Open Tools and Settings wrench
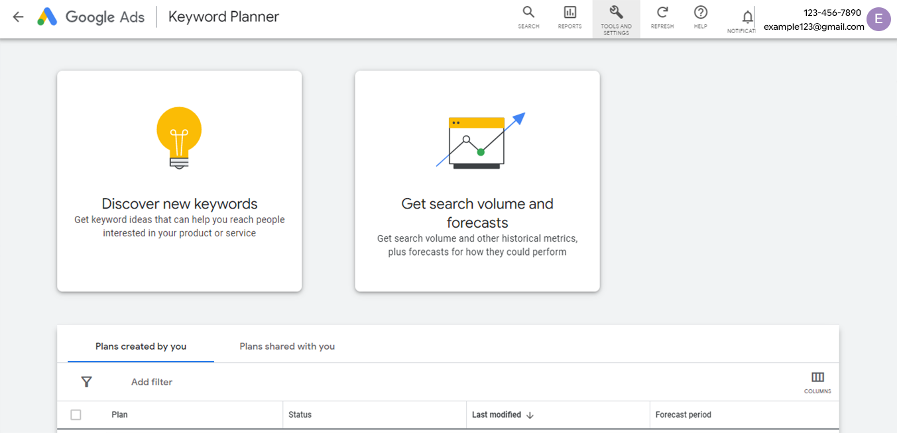The height and width of the screenshot is (433, 897). (616, 19)
